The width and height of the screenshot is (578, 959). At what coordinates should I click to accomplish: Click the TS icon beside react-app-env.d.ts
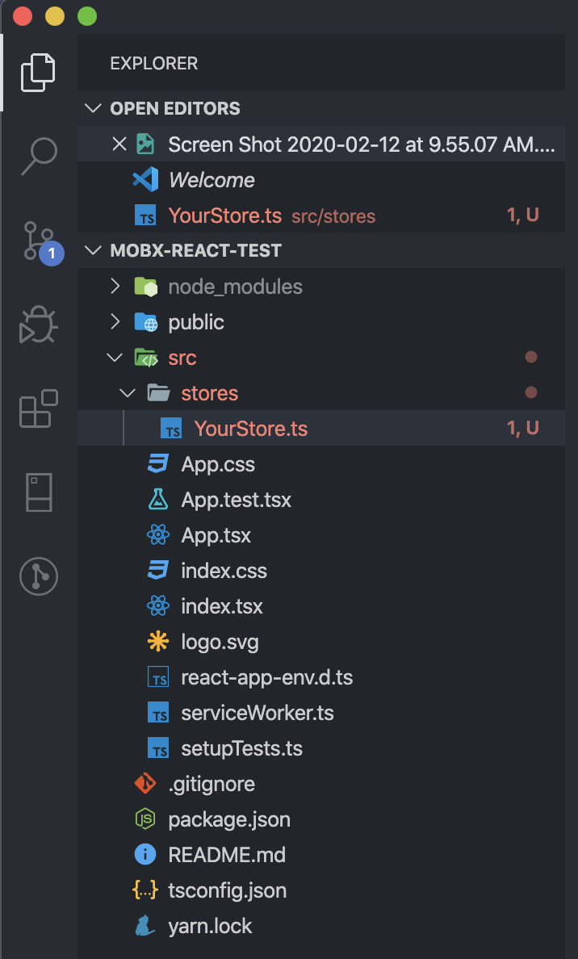pos(158,677)
